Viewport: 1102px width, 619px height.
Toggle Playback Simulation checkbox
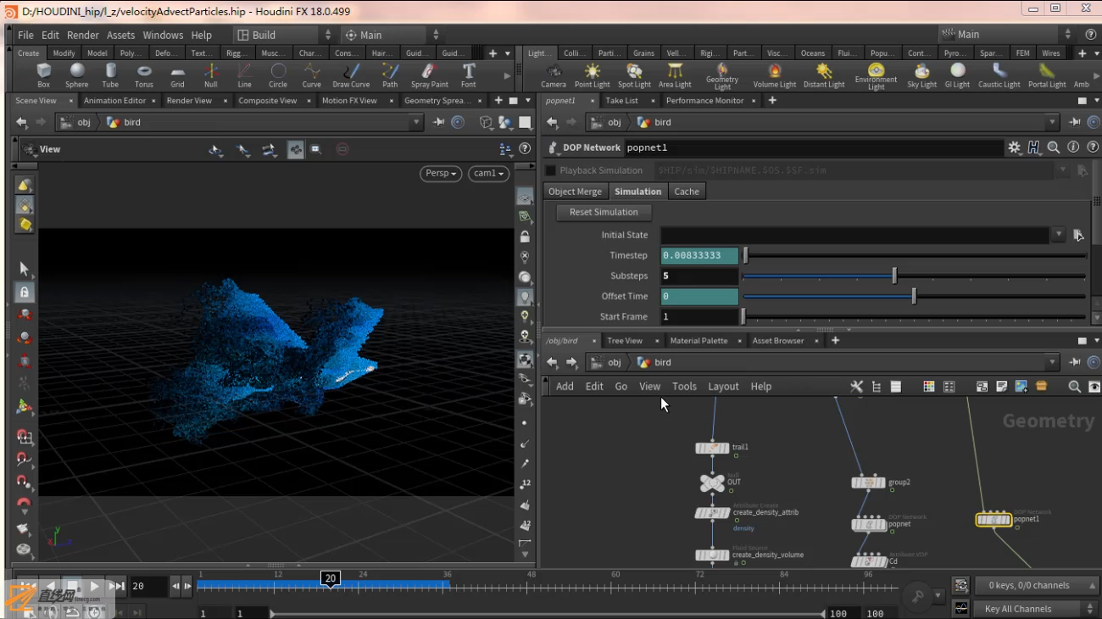pos(550,170)
